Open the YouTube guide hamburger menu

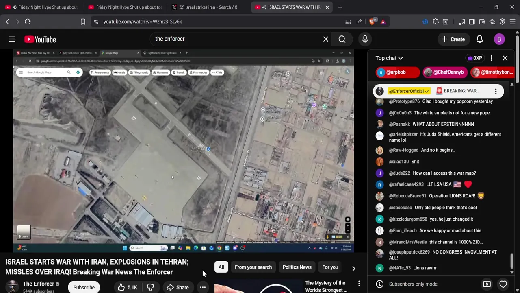pos(12,39)
